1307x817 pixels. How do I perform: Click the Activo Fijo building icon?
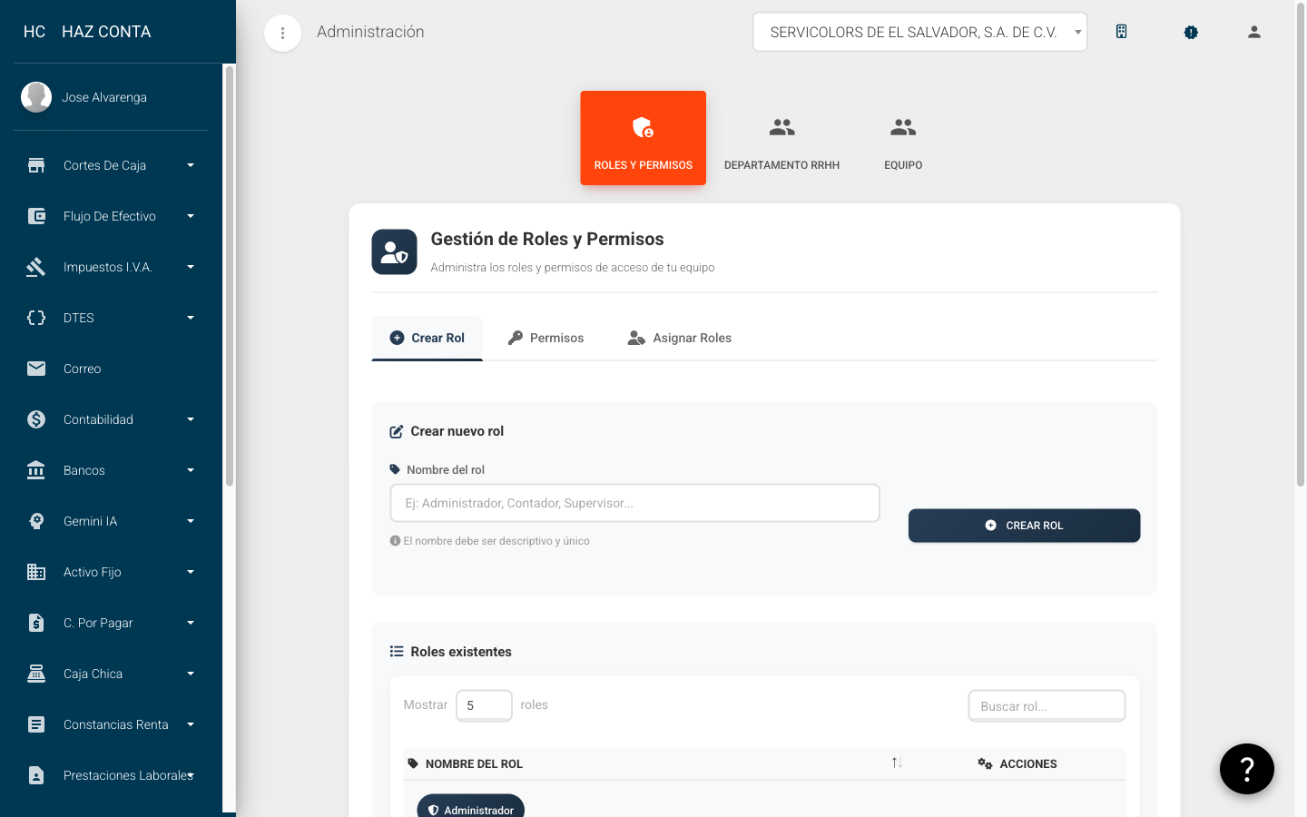tap(36, 572)
